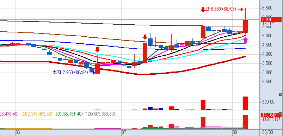The height and width of the screenshot is (136, 283).
Task: Click the 13,10% change rate text
Action: (x=269, y=24)
